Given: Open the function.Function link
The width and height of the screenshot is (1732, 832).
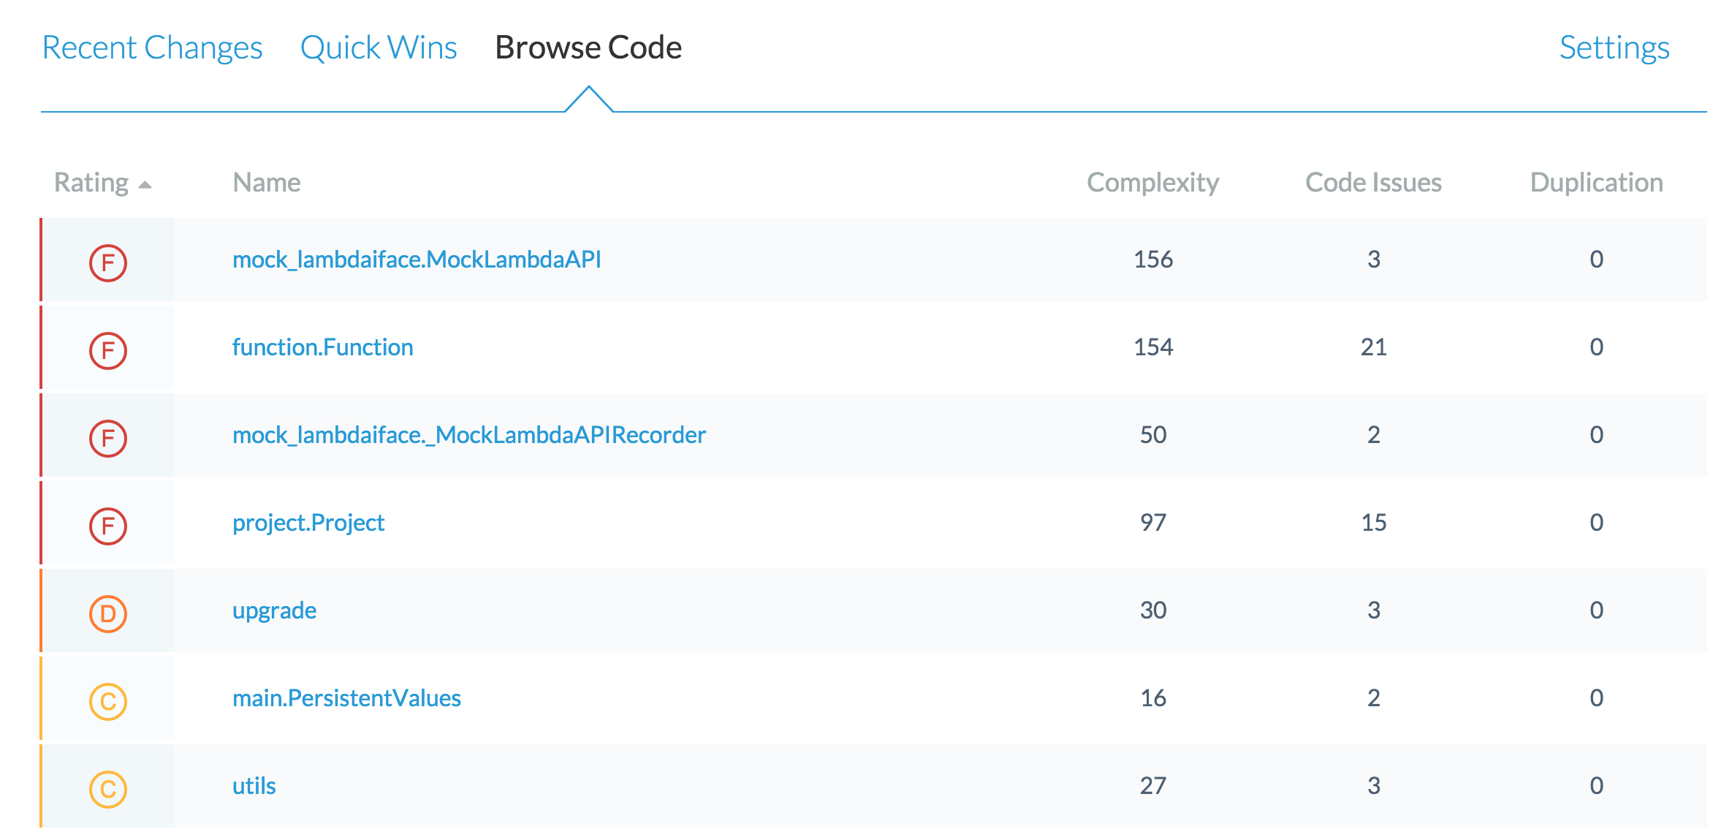Looking at the screenshot, I should pos(322,347).
